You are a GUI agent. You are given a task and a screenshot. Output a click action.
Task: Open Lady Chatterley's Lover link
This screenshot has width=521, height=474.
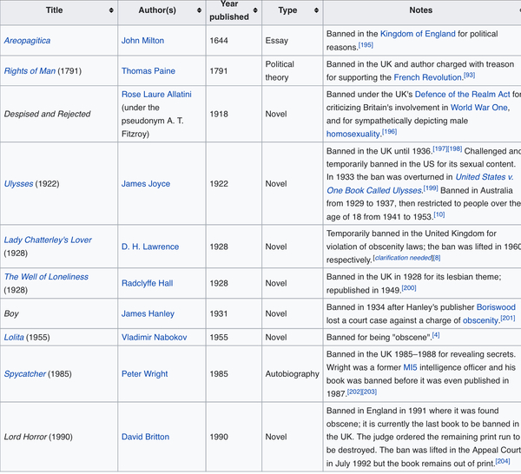tap(48, 240)
